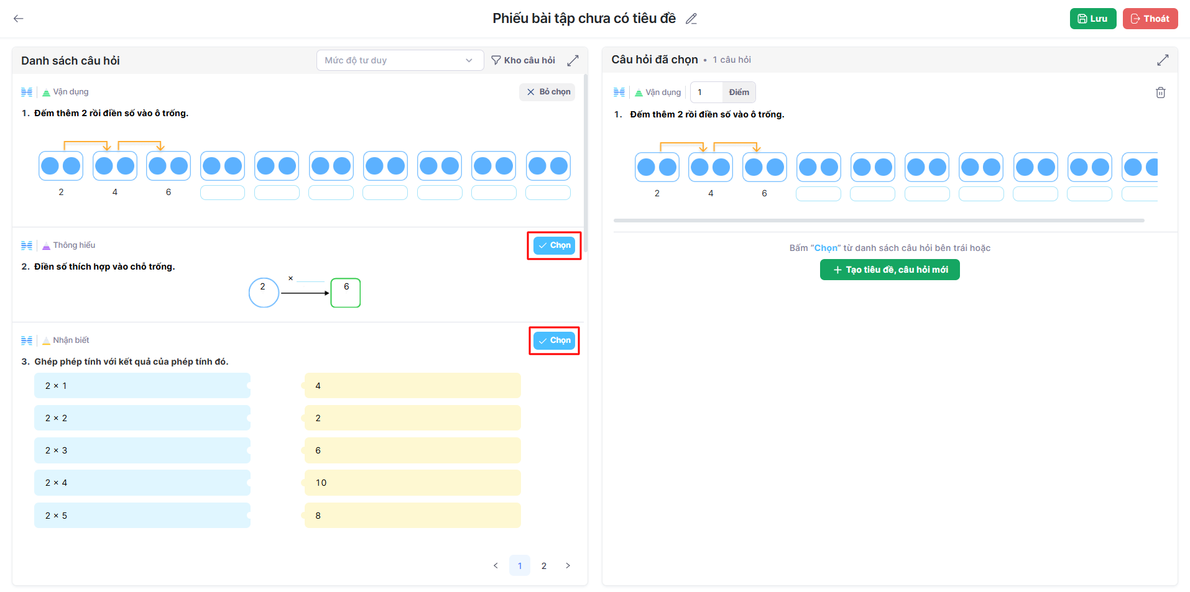The image size is (1190, 592).
Task: Switch to page 2 of questions
Action: (x=544, y=565)
